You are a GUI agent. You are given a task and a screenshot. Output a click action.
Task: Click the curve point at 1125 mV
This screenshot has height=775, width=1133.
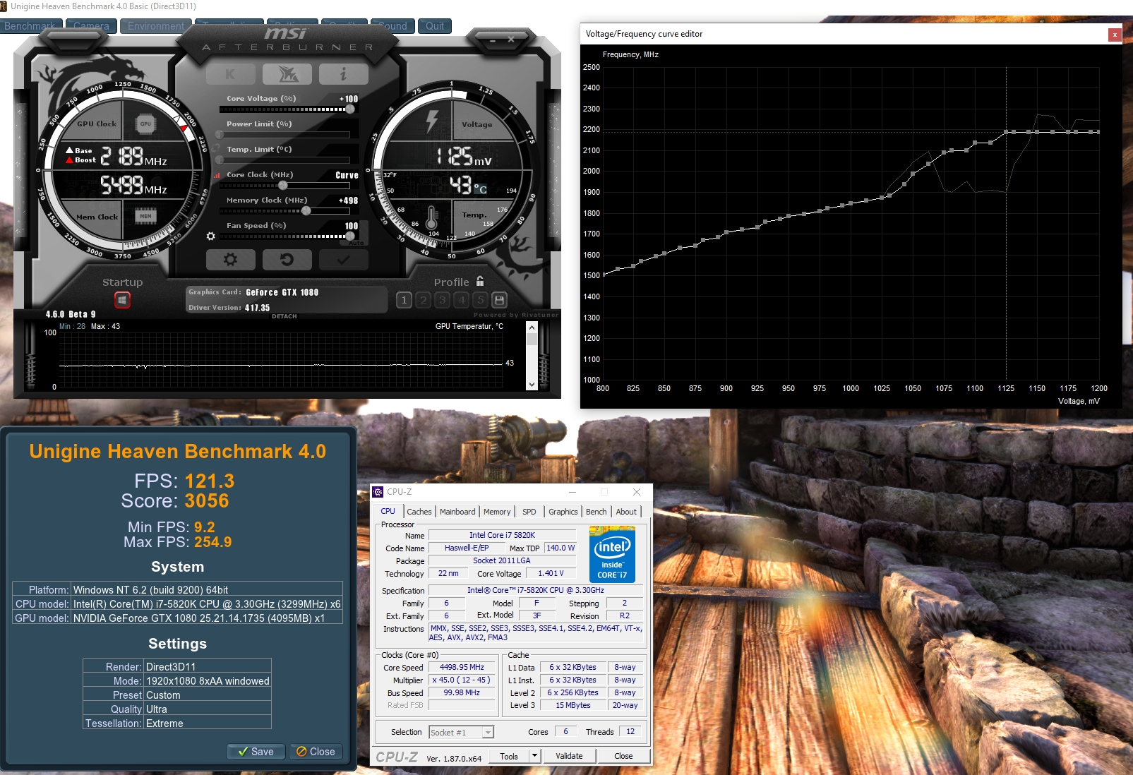pyautogui.click(x=1006, y=132)
